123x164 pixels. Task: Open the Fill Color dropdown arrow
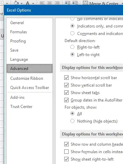pos(21,3)
